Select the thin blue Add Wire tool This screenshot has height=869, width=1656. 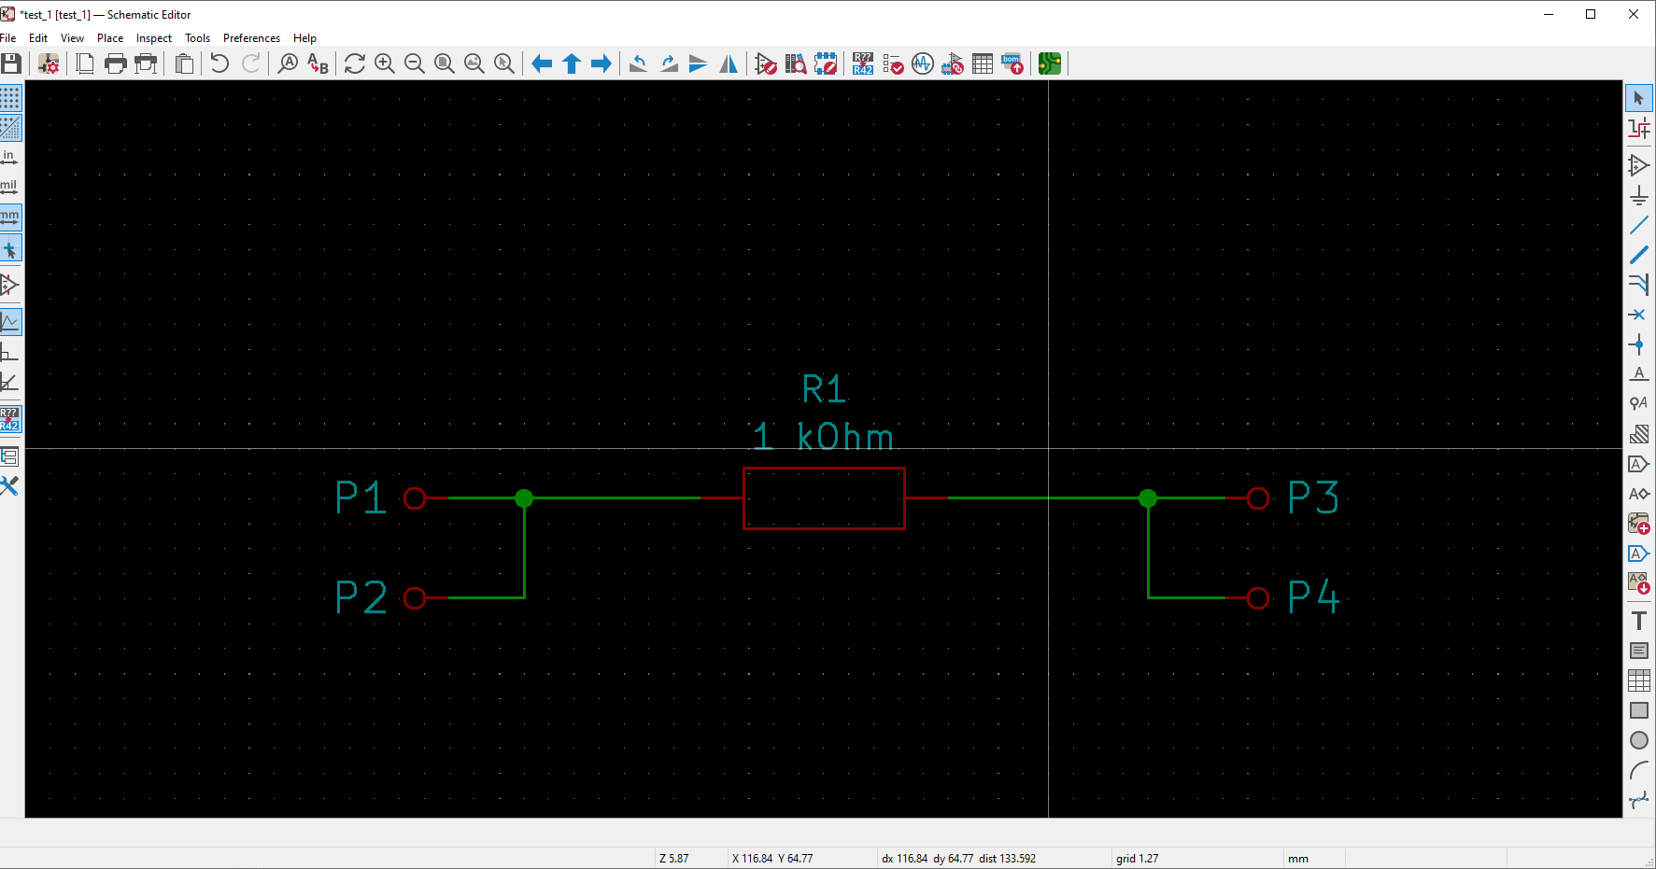(1638, 225)
